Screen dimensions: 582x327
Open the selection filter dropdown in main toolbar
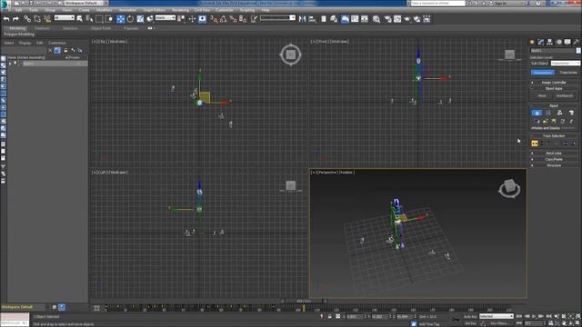(x=65, y=18)
